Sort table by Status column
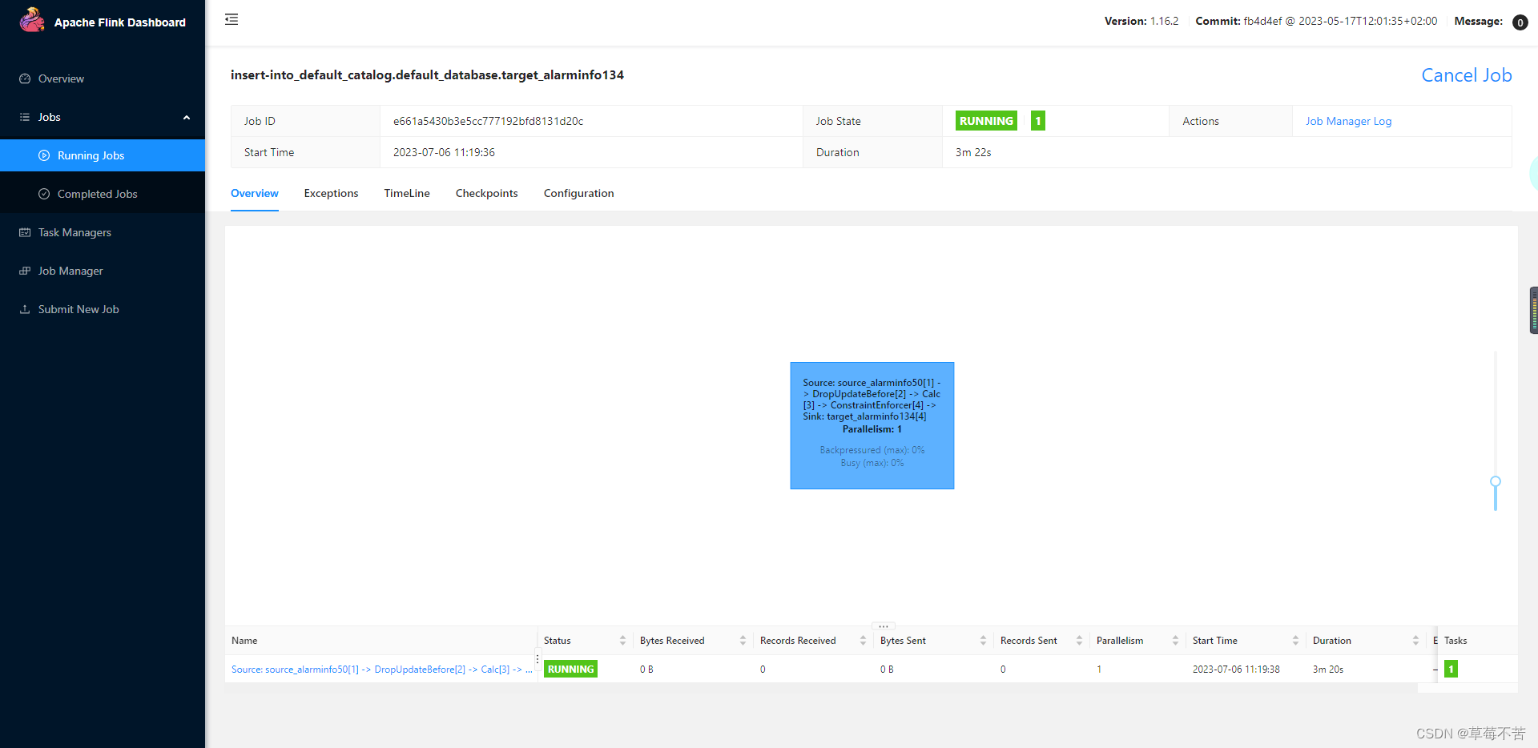 pos(622,641)
